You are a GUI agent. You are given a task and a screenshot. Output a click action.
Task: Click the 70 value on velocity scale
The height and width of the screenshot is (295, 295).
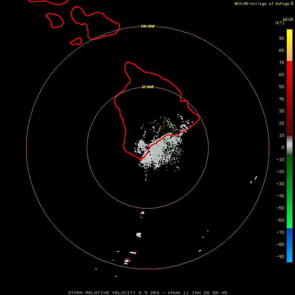point(282,63)
